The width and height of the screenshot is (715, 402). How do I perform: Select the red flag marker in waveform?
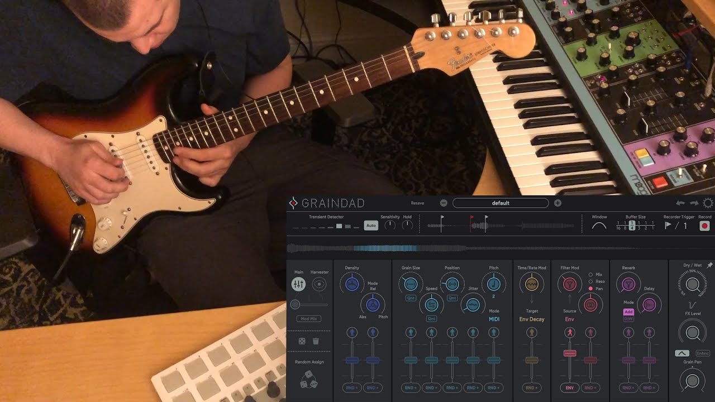coord(471,224)
